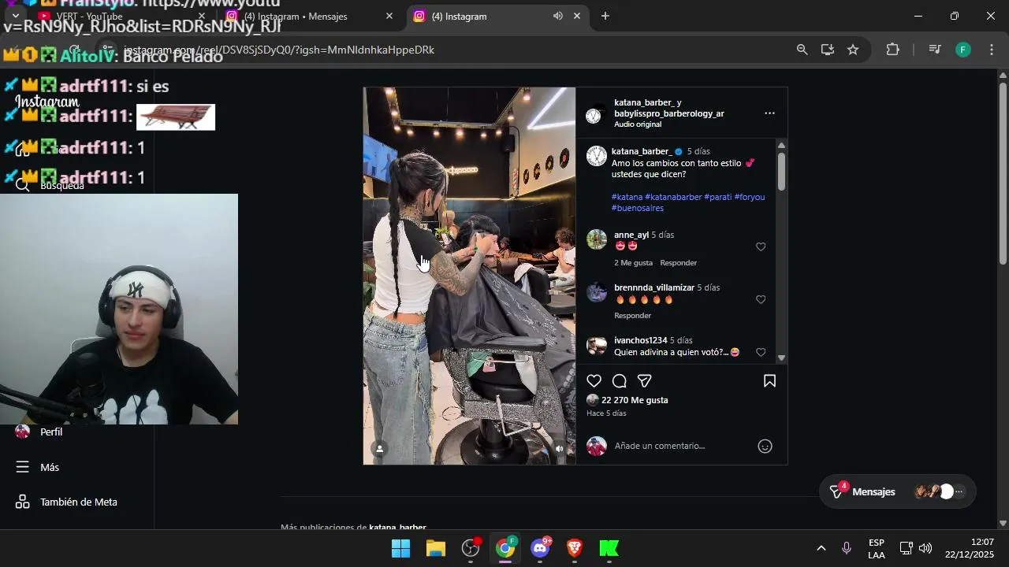
Task: Open the media control icon in toolbar
Action: coord(935,50)
